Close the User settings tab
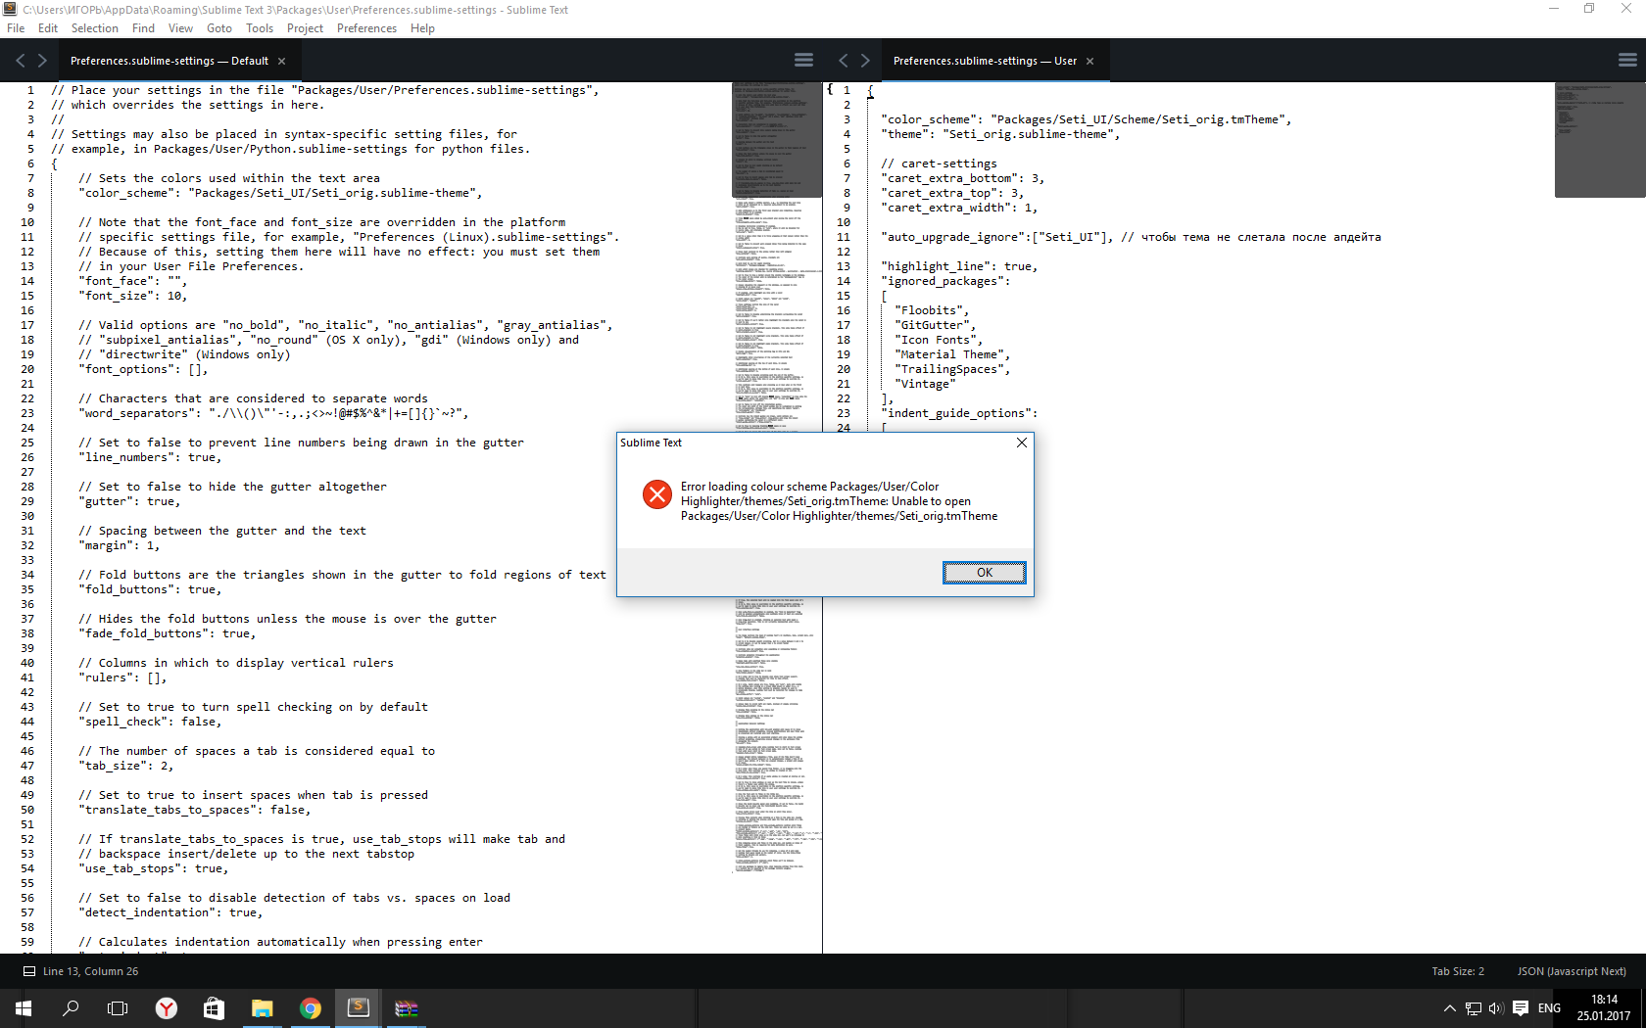1646x1028 pixels. pyautogui.click(x=1089, y=61)
